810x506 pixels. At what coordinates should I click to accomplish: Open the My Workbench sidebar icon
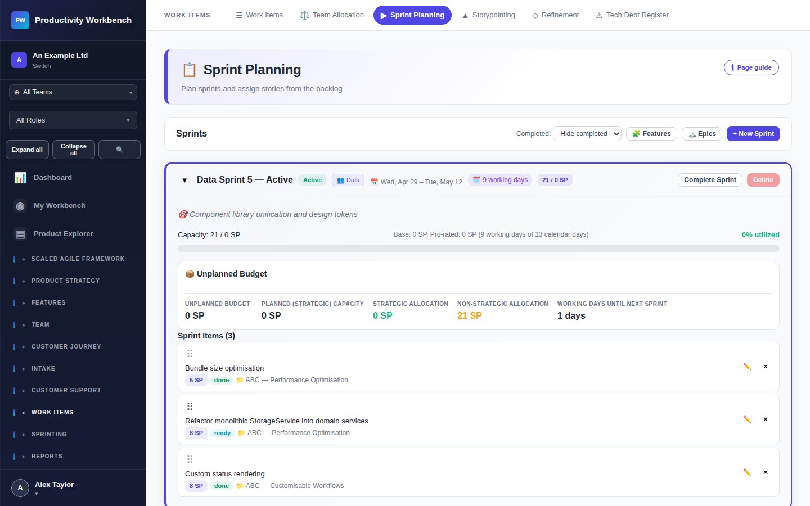(x=20, y=206)
